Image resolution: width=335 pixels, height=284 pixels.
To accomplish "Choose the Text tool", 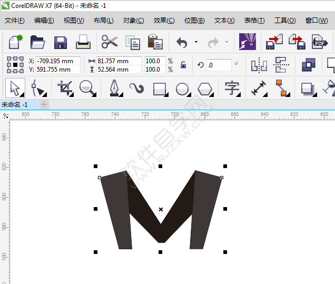I will [232, 88].
